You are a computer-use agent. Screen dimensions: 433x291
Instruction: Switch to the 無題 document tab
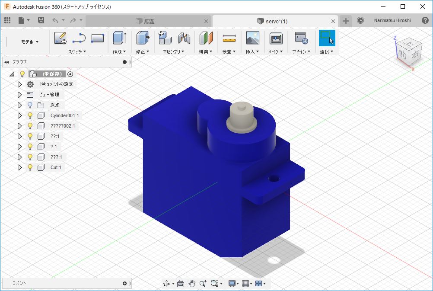tap(148, 21)
